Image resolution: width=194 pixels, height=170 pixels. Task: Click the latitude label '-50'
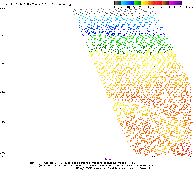coord(2,154)
